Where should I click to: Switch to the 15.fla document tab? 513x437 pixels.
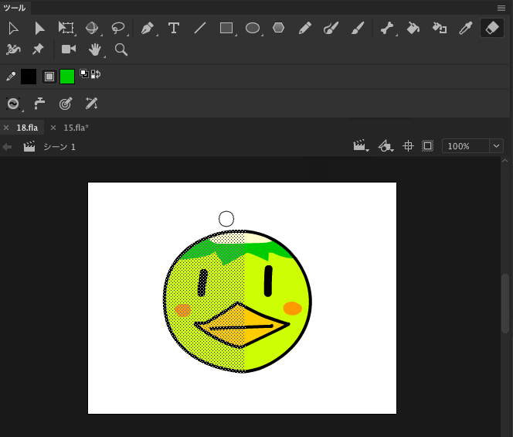76,128
